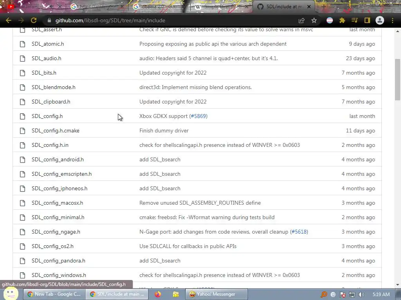The image size is (401, 300).
Task: Open the Chrome three-dot menu
Action: tap(392, 20)
